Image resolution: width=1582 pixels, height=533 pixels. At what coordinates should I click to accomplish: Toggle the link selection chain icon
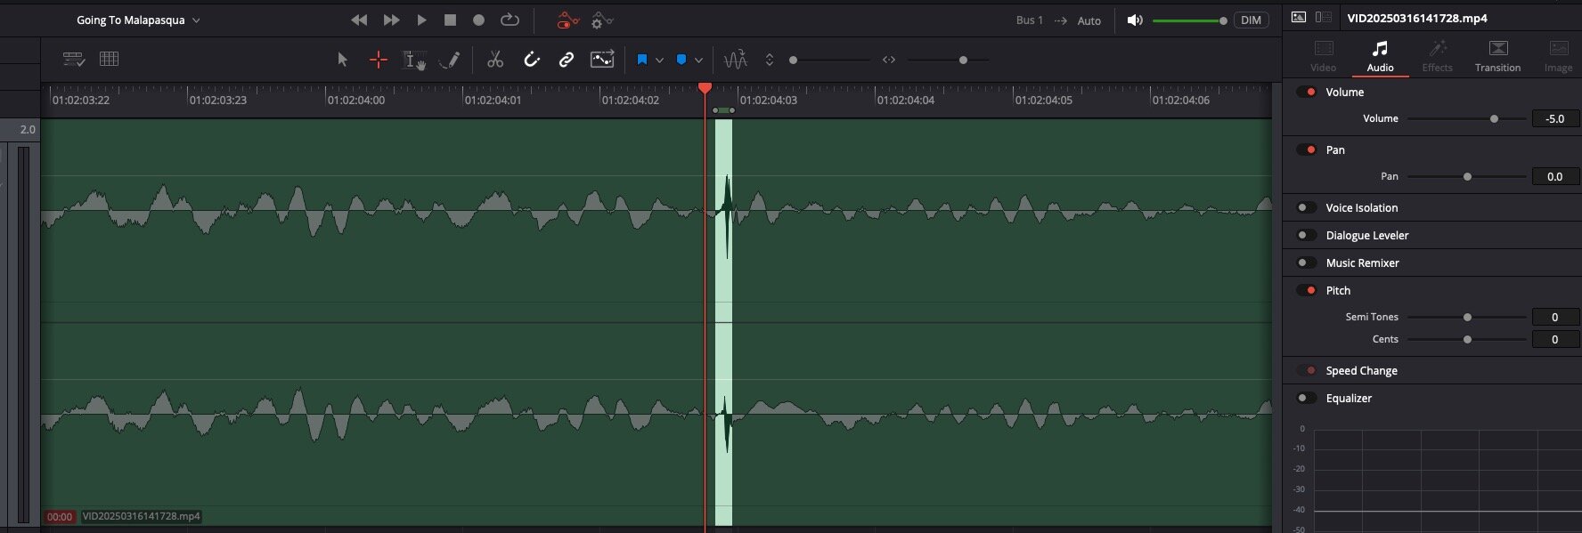coord(567,60)
